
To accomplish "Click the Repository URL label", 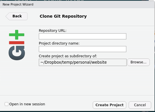I will (x=53, y=31).
